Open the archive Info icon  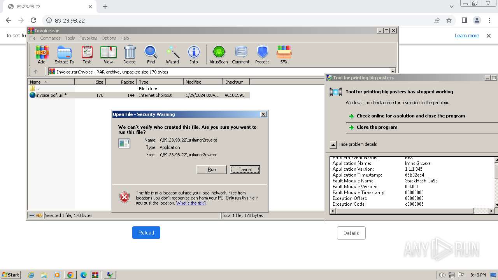coord(194,54)
